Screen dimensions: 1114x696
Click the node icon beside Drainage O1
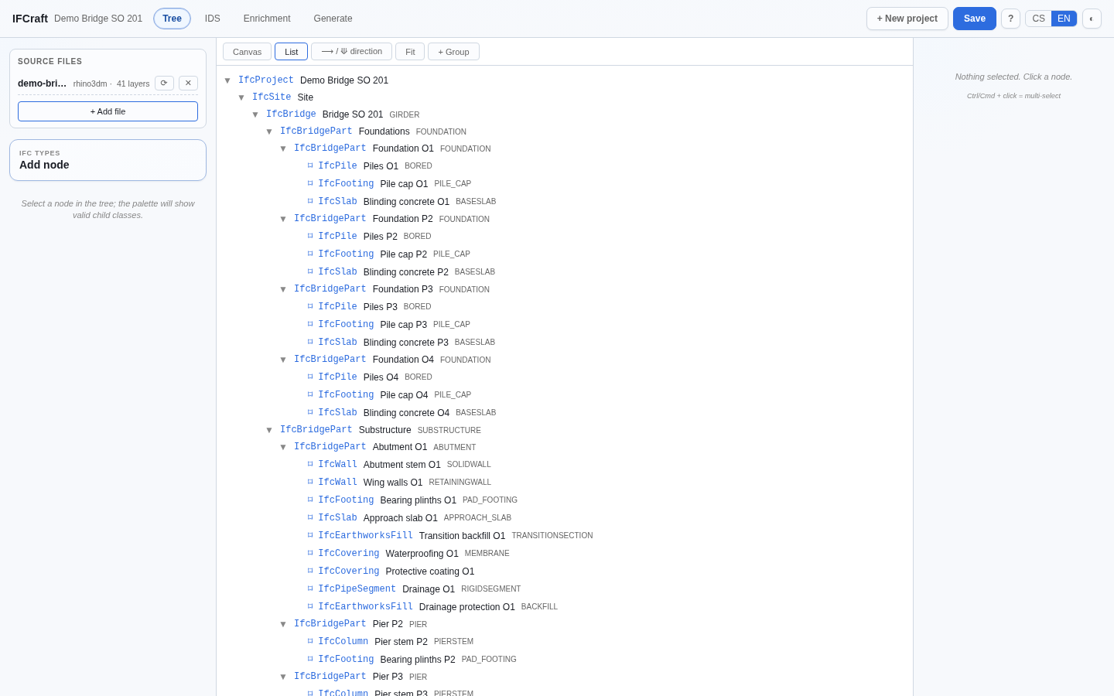click(x=310, y=589)
